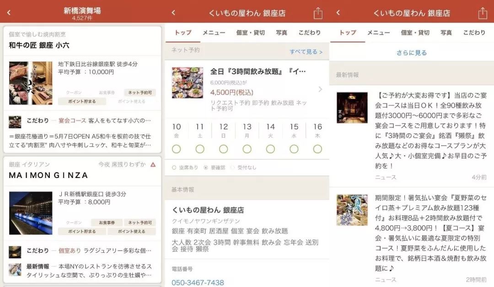Call the phone number 050-3467-7438

198,282
